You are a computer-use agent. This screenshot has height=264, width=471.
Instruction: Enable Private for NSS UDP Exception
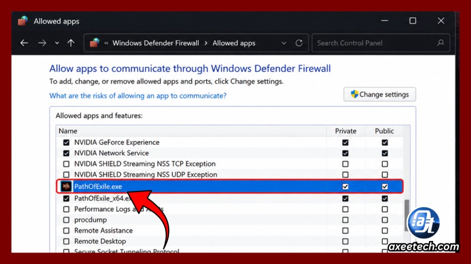(x=345, y=175)
